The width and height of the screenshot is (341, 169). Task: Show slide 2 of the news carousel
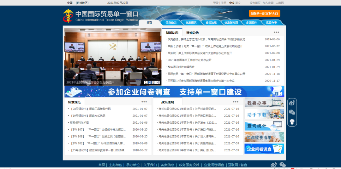150,82
